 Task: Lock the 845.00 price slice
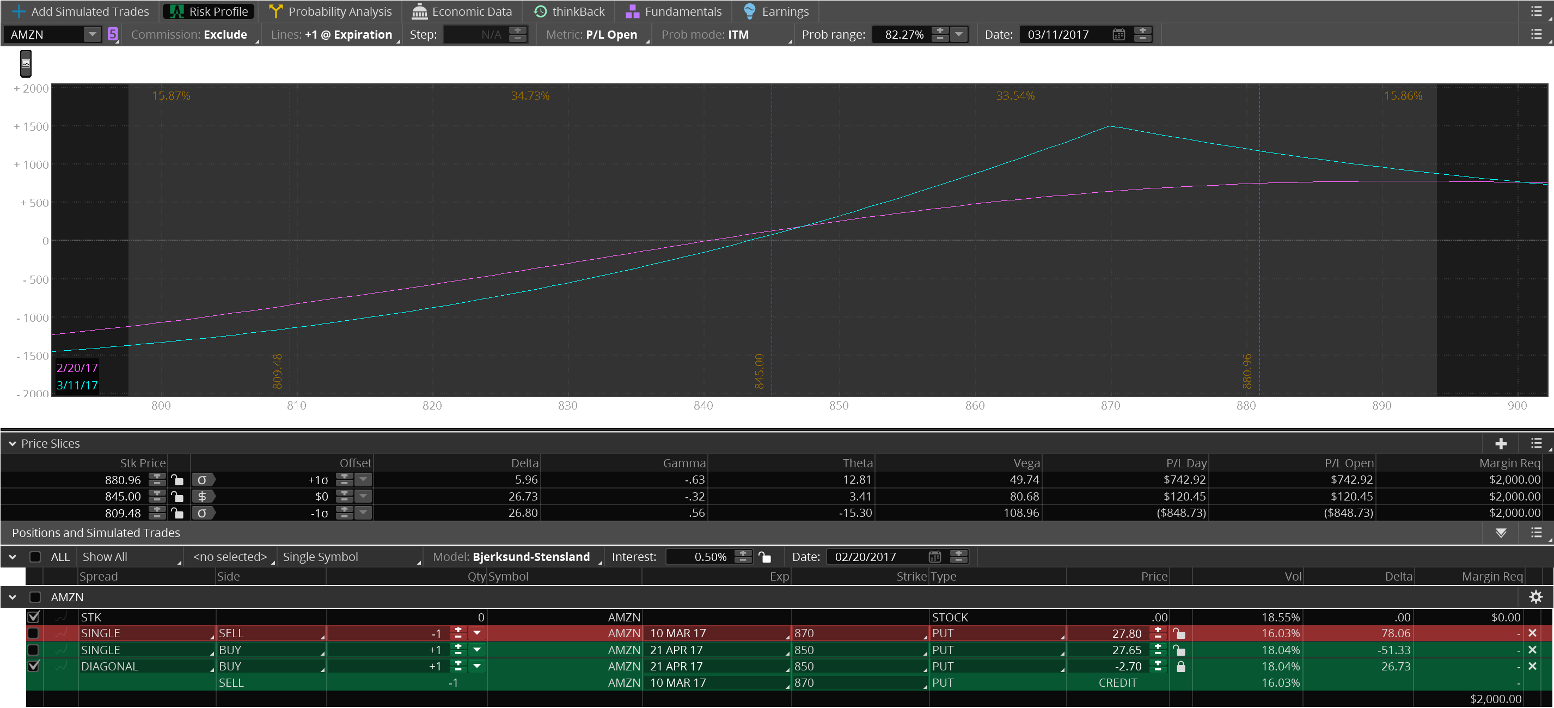pyautogui.click(x=178, y=496)
